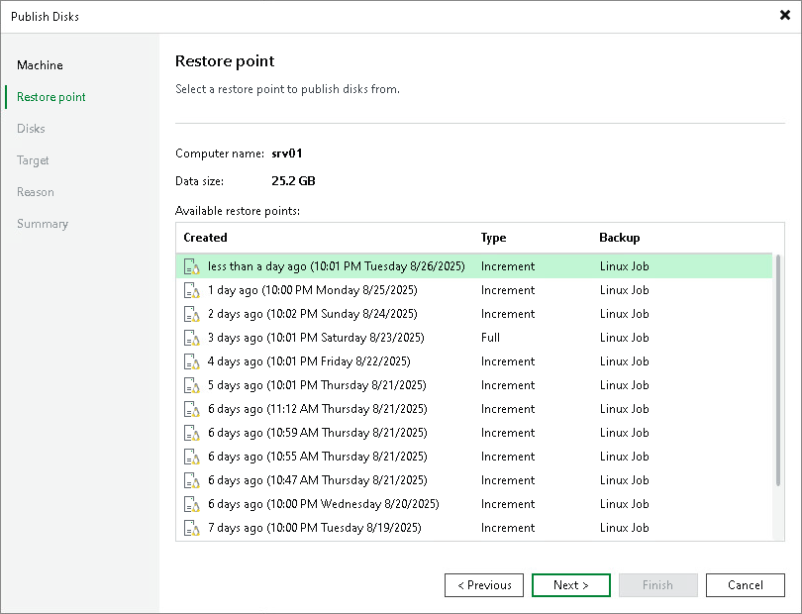Click 'Linux Job' in the Wednesday 8/20/2025 row
The image size is (802, 614).
tap(625, 504)
